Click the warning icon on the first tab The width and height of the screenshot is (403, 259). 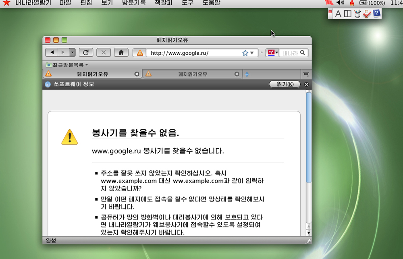pyautogui.click(x=48, y=74)
